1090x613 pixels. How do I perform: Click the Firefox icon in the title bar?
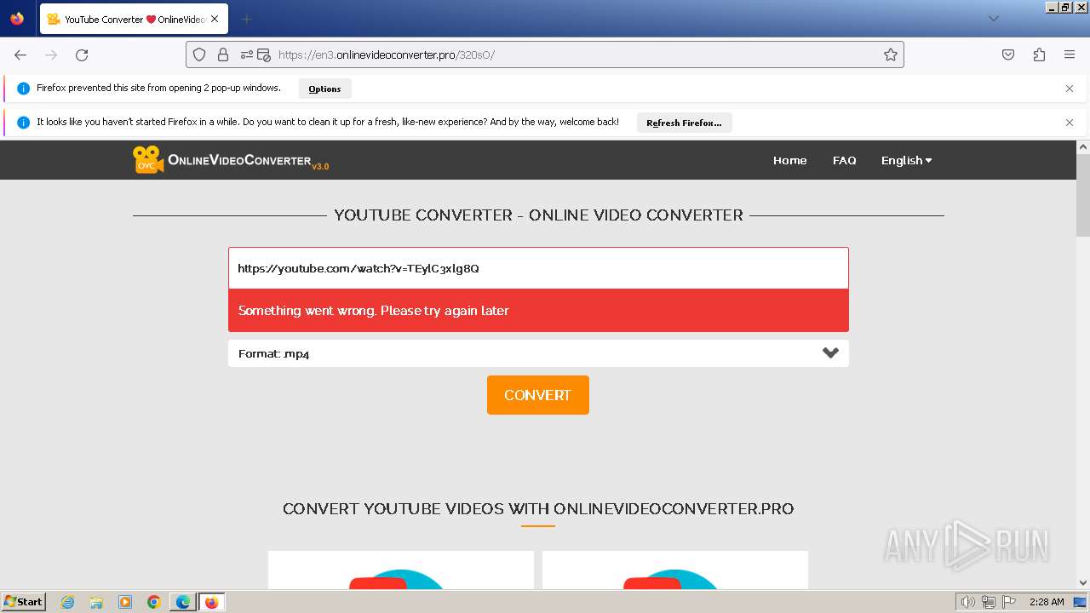point(17,19)
